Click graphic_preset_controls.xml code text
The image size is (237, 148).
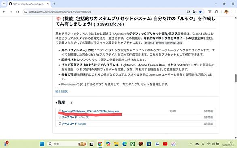[x=163, y=43]
